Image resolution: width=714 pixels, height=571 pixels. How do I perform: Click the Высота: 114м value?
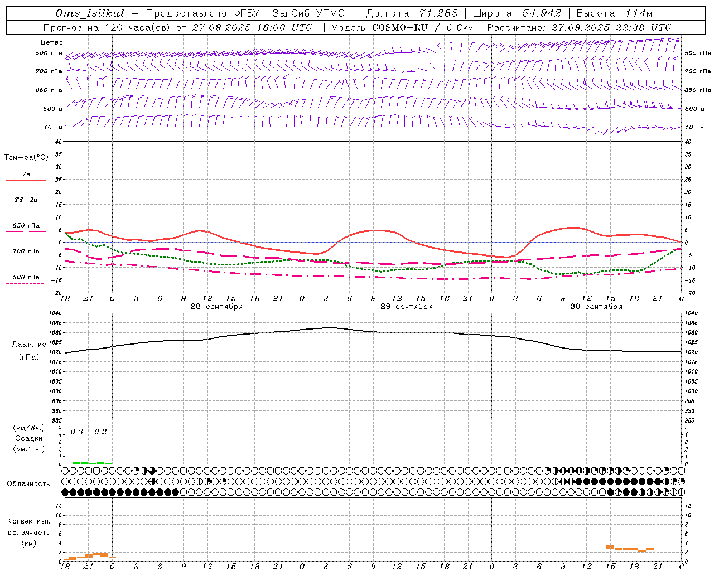pyautogui.click(x=614, y=13)
